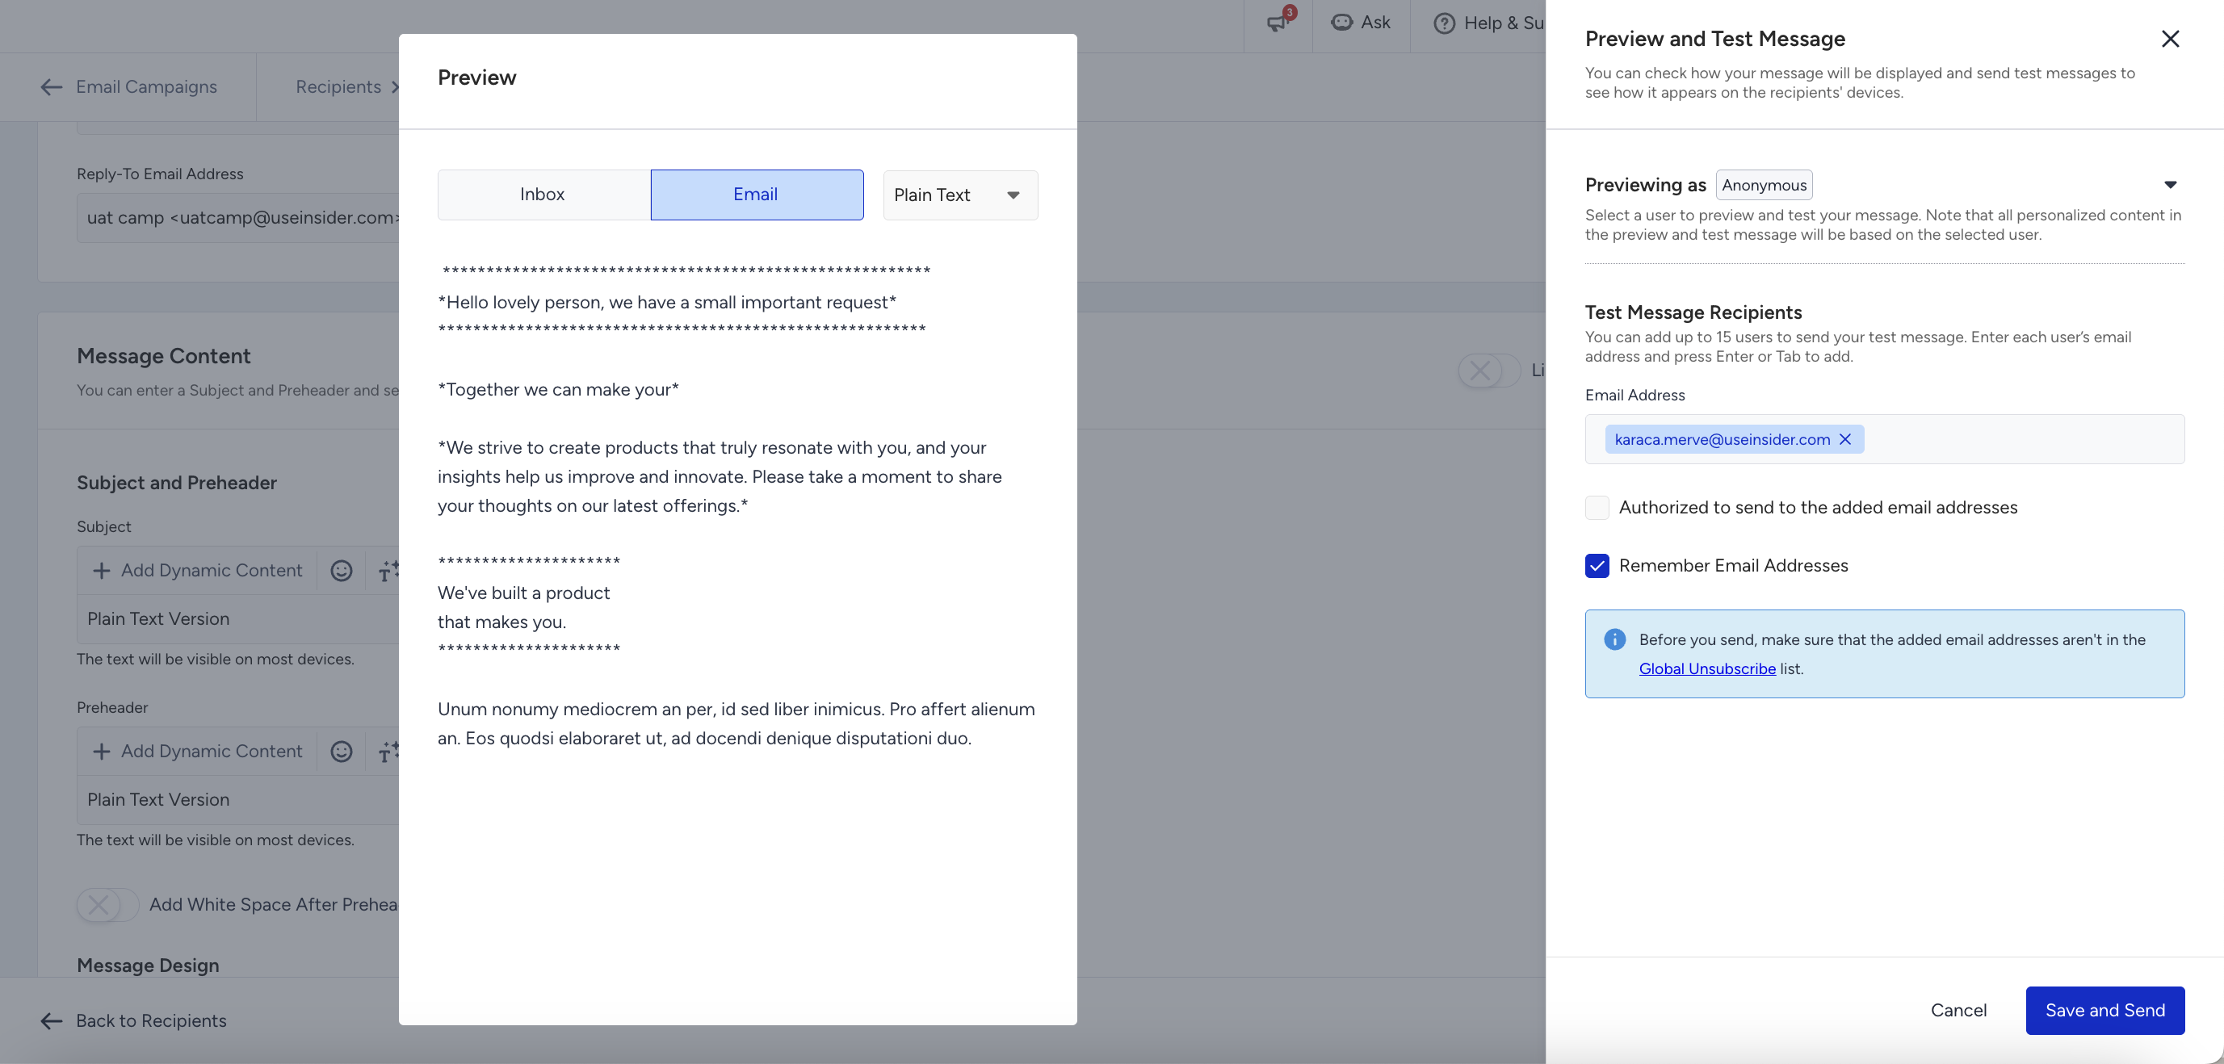Click the Subject and Preheader heading

click(177, 484)
